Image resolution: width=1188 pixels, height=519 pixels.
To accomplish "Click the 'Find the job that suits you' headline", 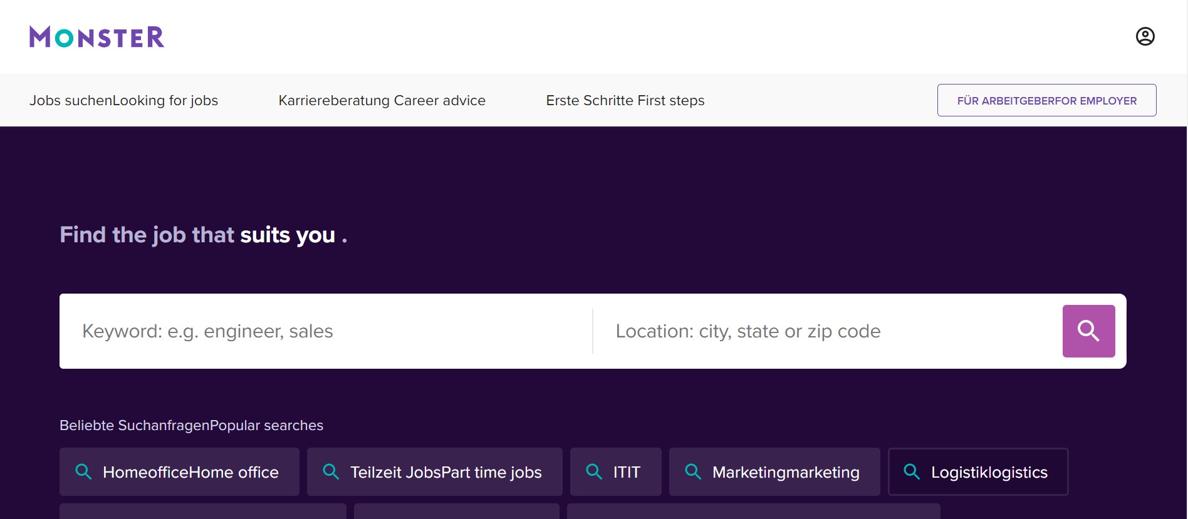I will (204, 235).
